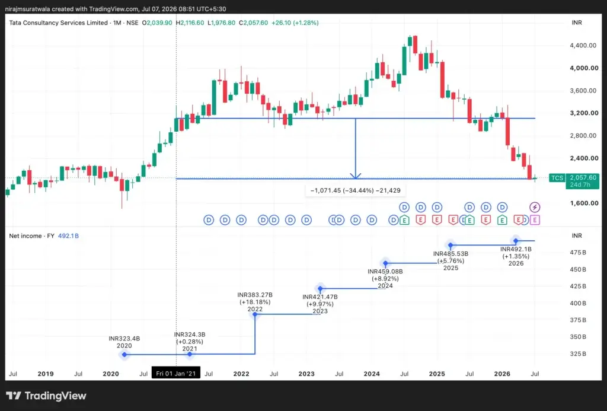Click the lower dividend D marker above 2024
Screen dimensions: 607x411
click(372, 220)
